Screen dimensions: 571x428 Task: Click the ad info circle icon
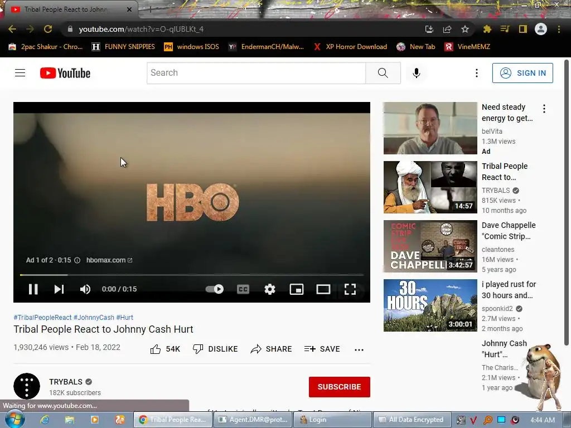pyautogui.click(x=77, y=260)
